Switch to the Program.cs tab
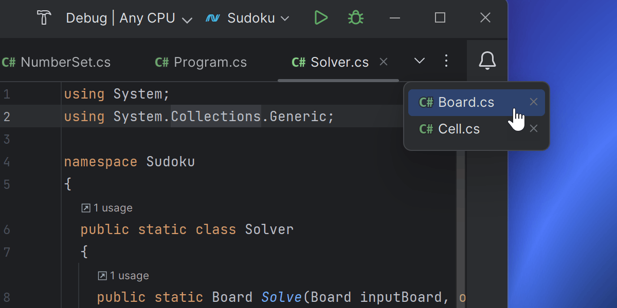The image size is (617, 308). [x=201, y=63]
